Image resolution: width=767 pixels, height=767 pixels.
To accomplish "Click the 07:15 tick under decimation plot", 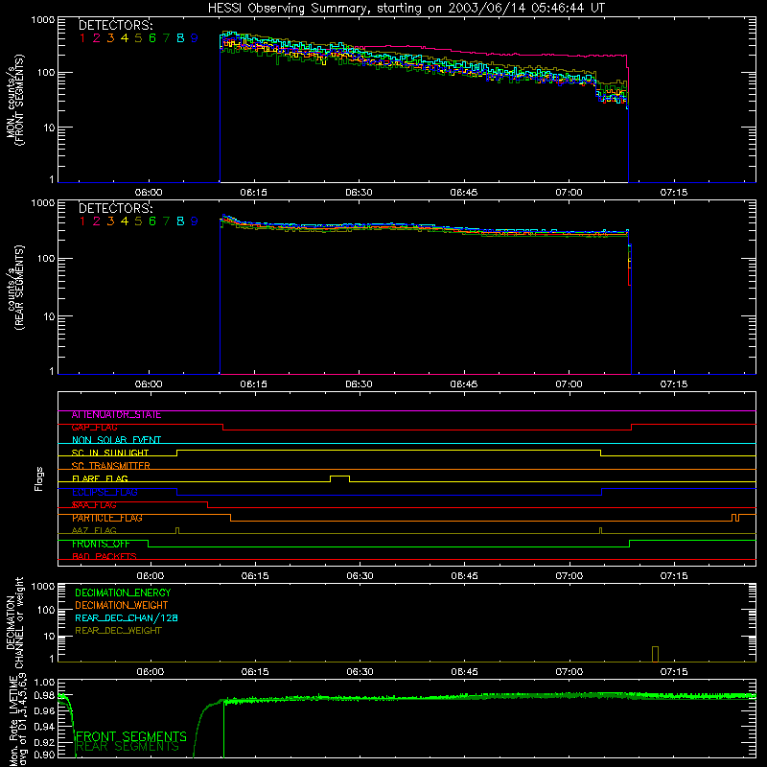I will coord(674,672).
